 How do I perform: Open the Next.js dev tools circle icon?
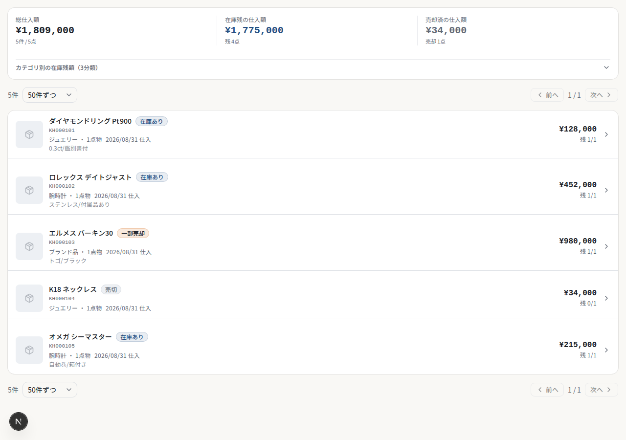click(19, 421)
